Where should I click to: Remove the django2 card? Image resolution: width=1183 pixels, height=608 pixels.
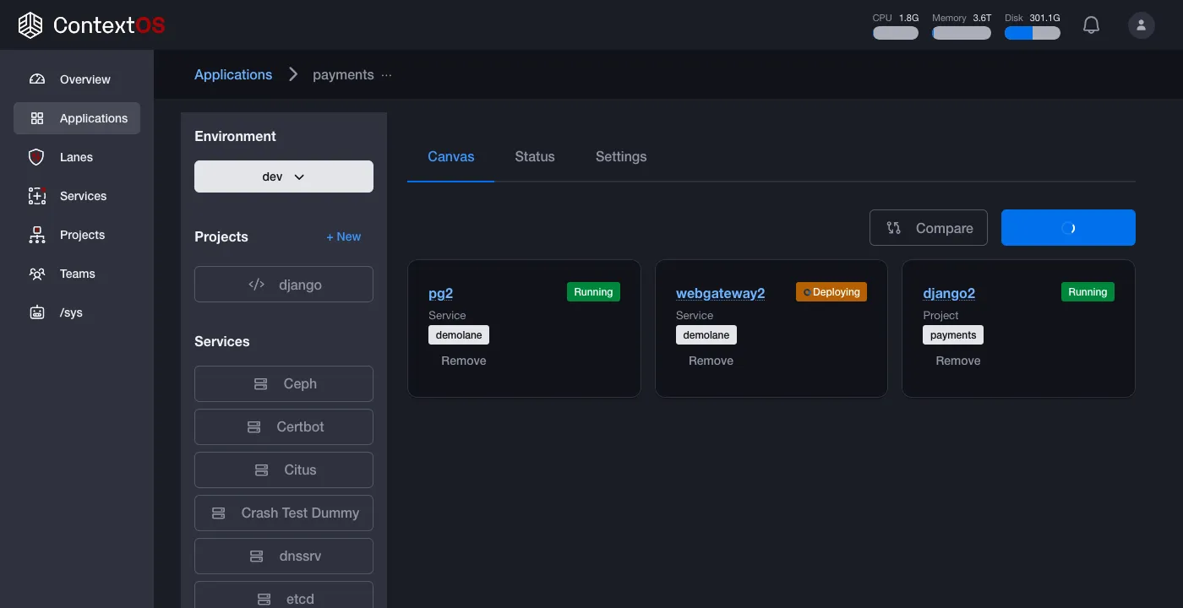[x=958, y=361]
